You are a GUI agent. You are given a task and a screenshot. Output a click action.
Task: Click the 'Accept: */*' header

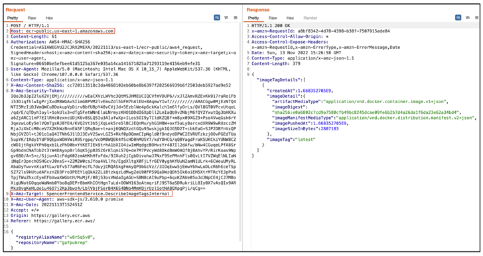25,210
